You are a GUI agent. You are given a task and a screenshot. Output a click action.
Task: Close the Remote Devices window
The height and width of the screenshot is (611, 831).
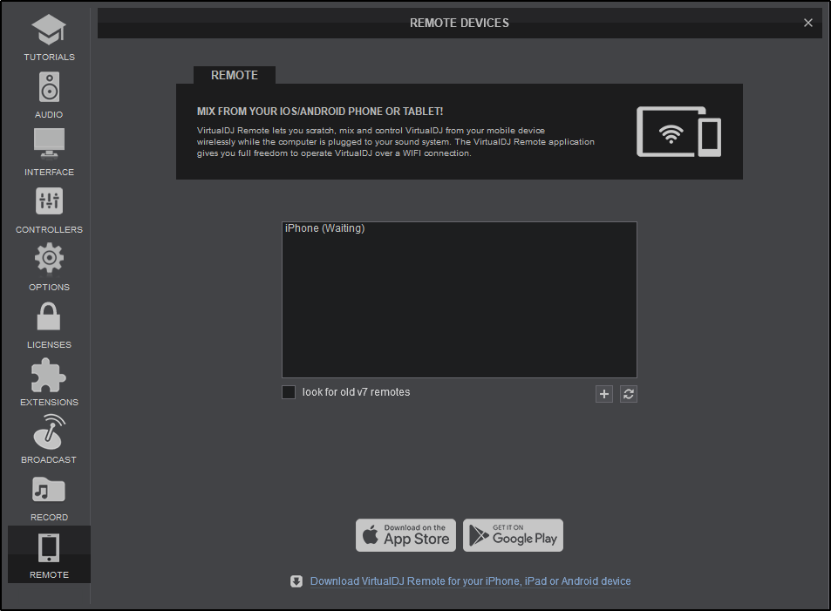point(808,23)
